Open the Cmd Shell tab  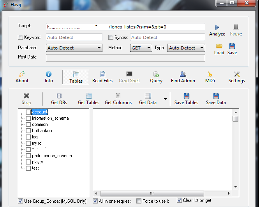(129, 77)
